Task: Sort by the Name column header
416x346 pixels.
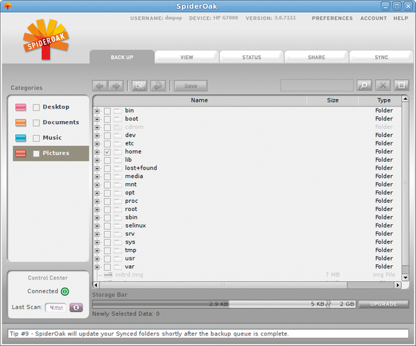Action: click(x=200, y=100)
